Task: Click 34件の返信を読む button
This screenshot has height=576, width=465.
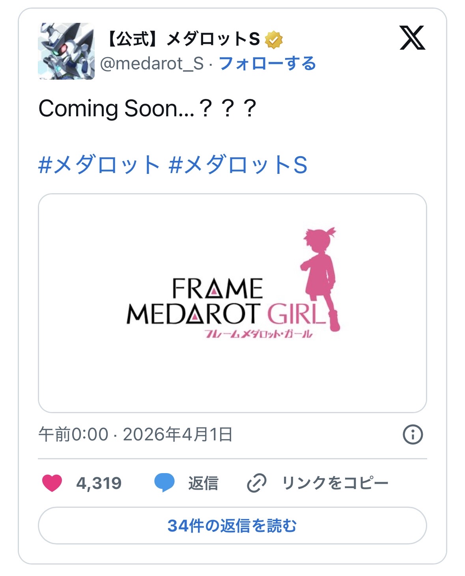Action: 232,526
